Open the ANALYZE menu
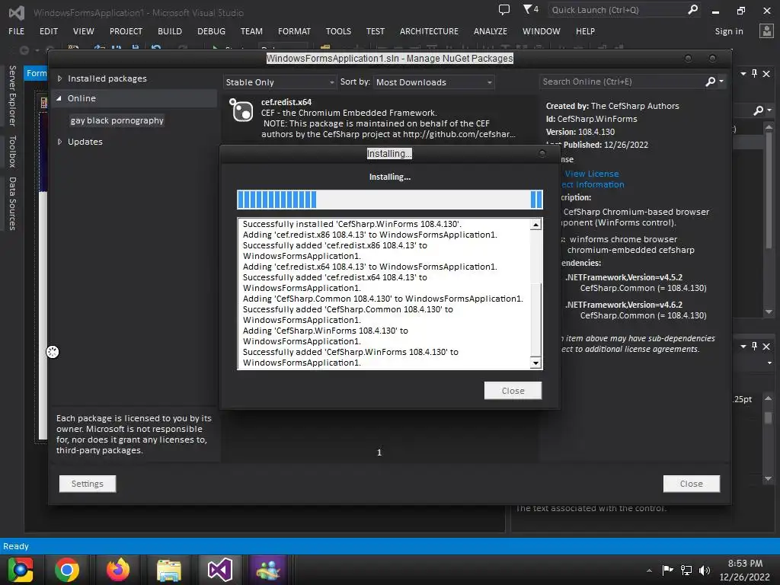Image resolution: width=780 pixels, height=585 pixels. click(x=491, y=31)
